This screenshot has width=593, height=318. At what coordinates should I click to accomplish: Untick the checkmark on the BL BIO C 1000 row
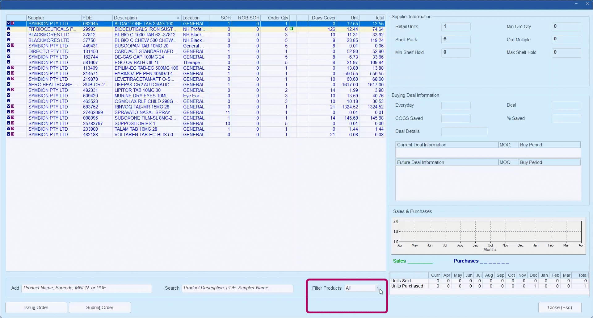click(x=9, y=34)
